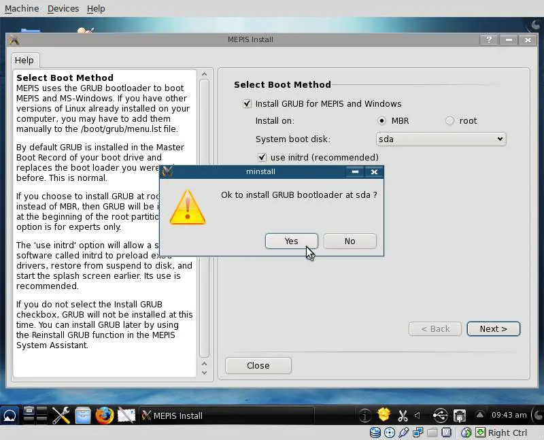Click the VirtualBox optical disc status icon
The width and height of the screenshot is (544, 440).
[390, 433]
